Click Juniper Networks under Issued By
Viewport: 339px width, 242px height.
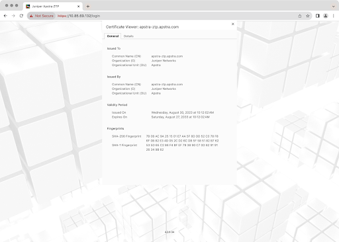click(x=164, y=89)
